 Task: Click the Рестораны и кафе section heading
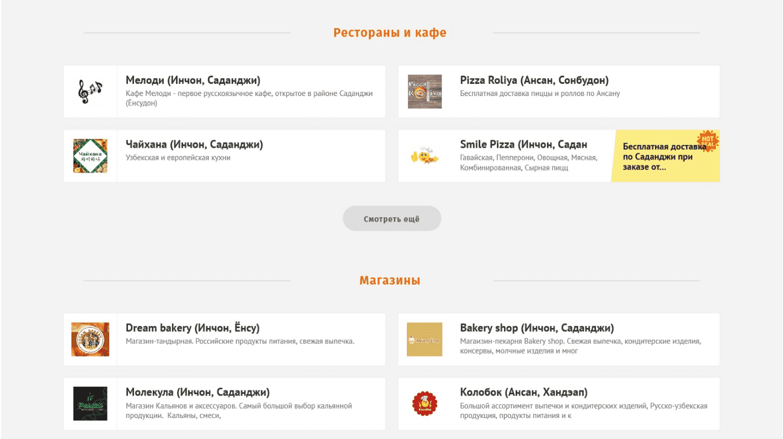pyautogui.click(x=390, y=32)
